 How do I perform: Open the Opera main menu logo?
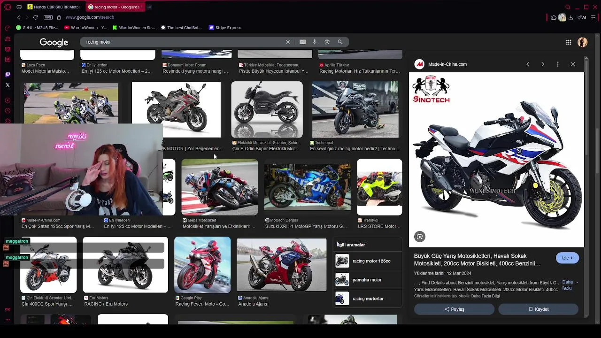(x=8, y=7)
